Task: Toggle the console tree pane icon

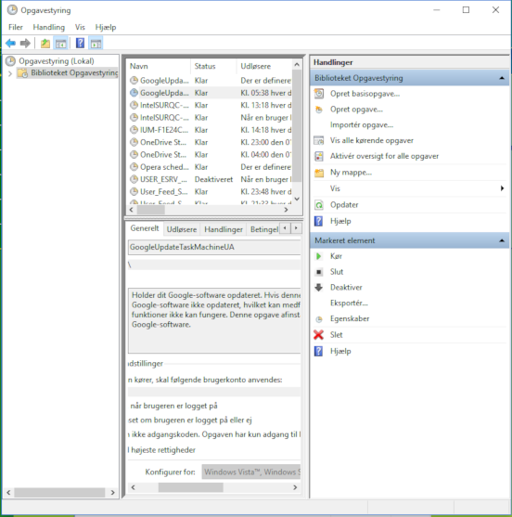Action: tap(61, 44)
